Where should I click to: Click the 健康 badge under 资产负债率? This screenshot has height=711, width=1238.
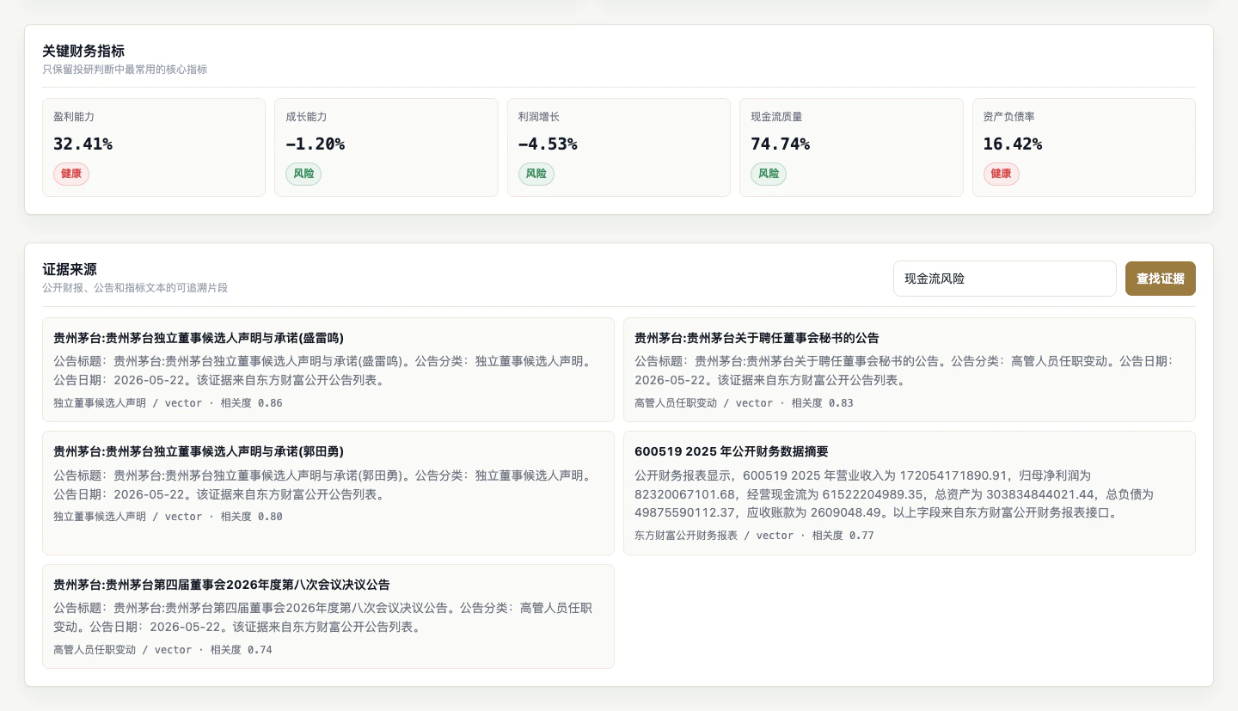click(1002, 174)
